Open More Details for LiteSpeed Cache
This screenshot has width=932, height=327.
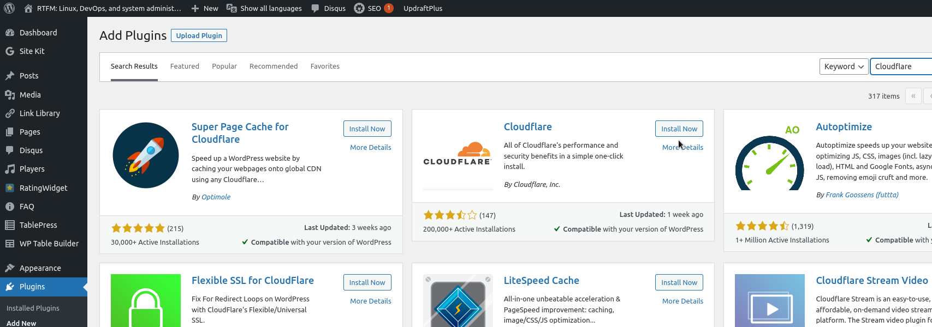(x=682, y=301)
